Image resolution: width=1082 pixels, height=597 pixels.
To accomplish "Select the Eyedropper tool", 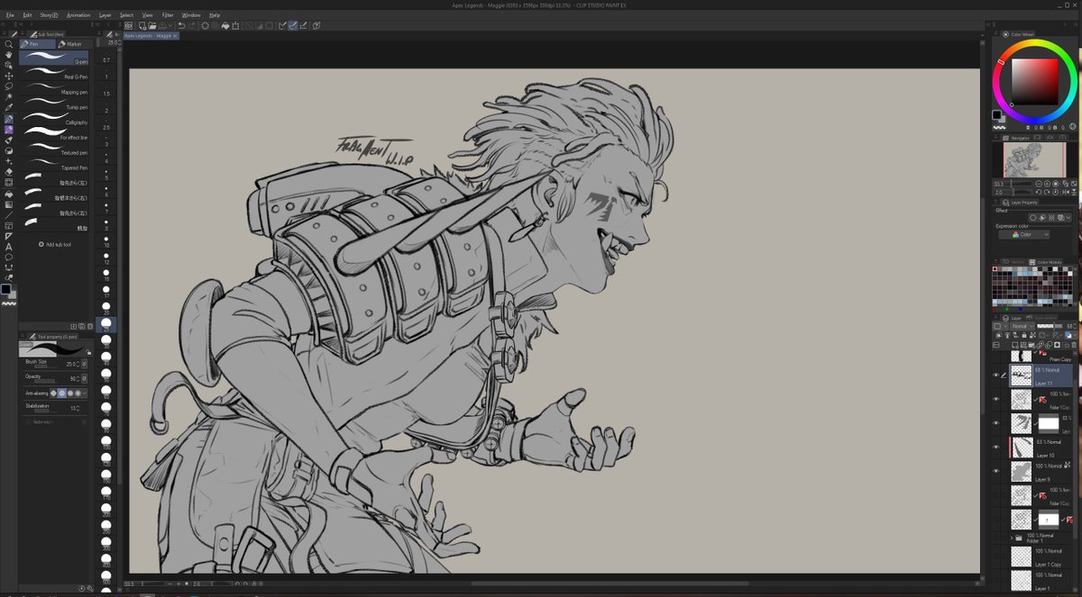I will coord(9,107).
